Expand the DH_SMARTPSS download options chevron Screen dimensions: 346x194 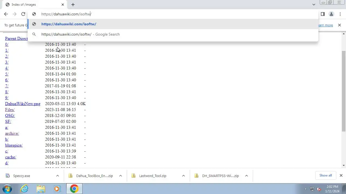pos(247,176)
